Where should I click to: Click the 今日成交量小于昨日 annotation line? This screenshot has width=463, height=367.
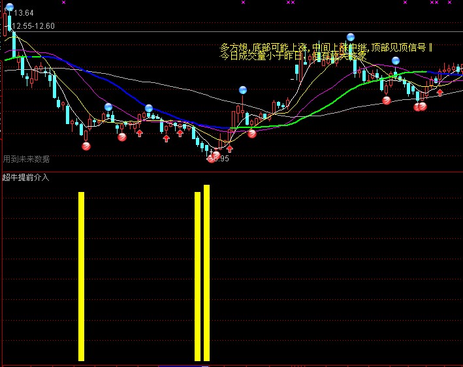tap(293, 56)
